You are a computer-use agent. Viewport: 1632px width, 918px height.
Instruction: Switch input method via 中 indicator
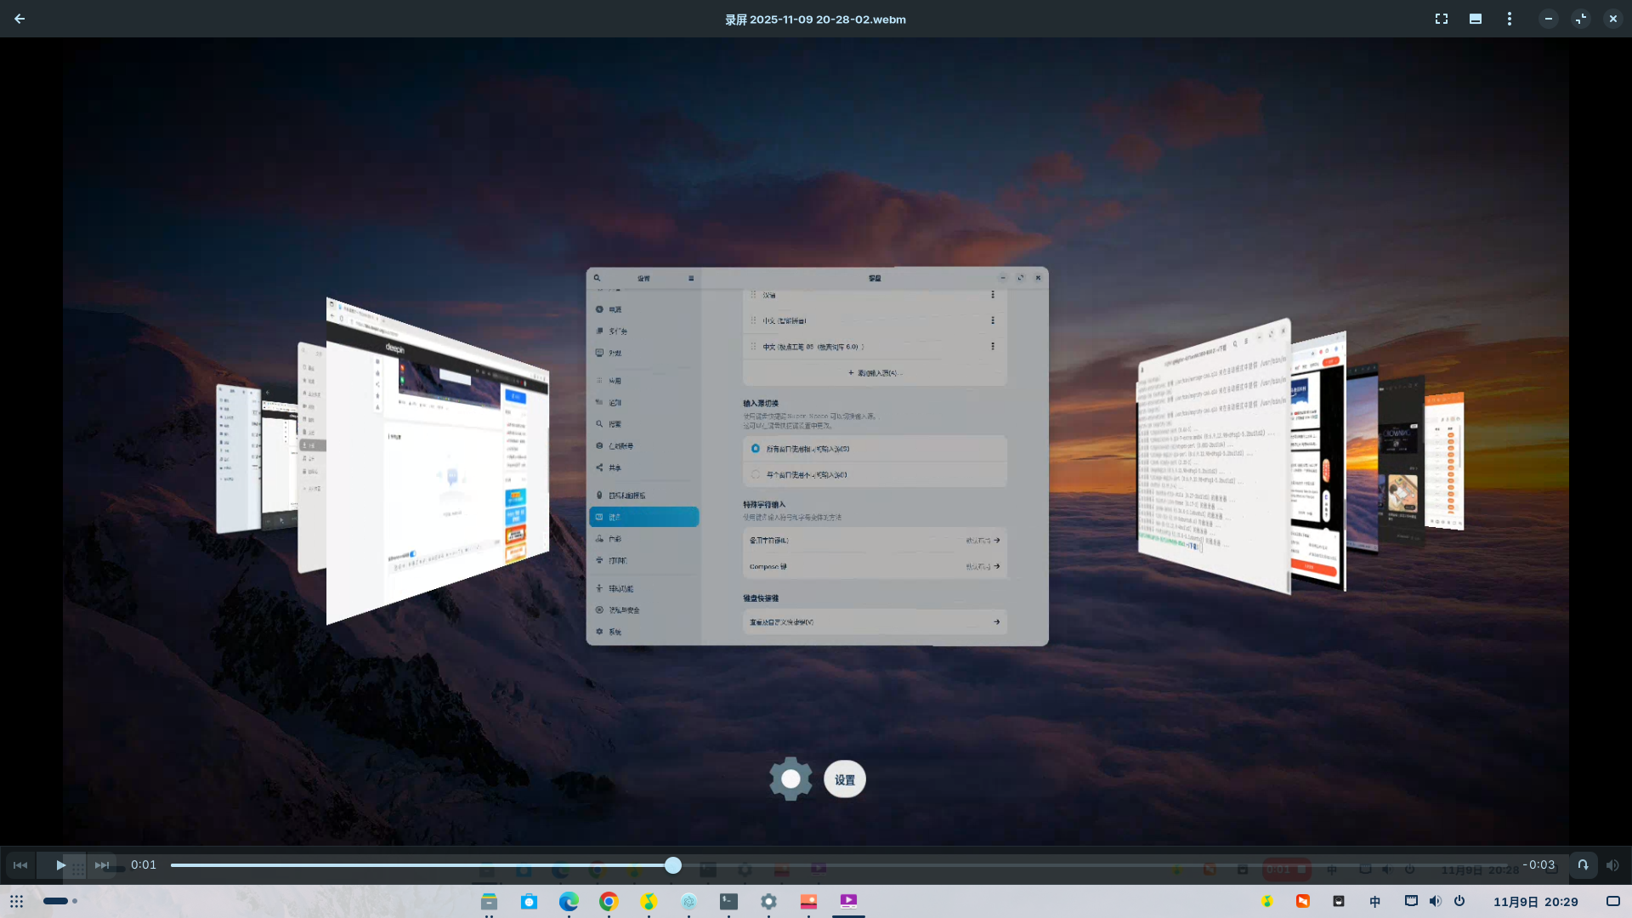pos(1374,902)
